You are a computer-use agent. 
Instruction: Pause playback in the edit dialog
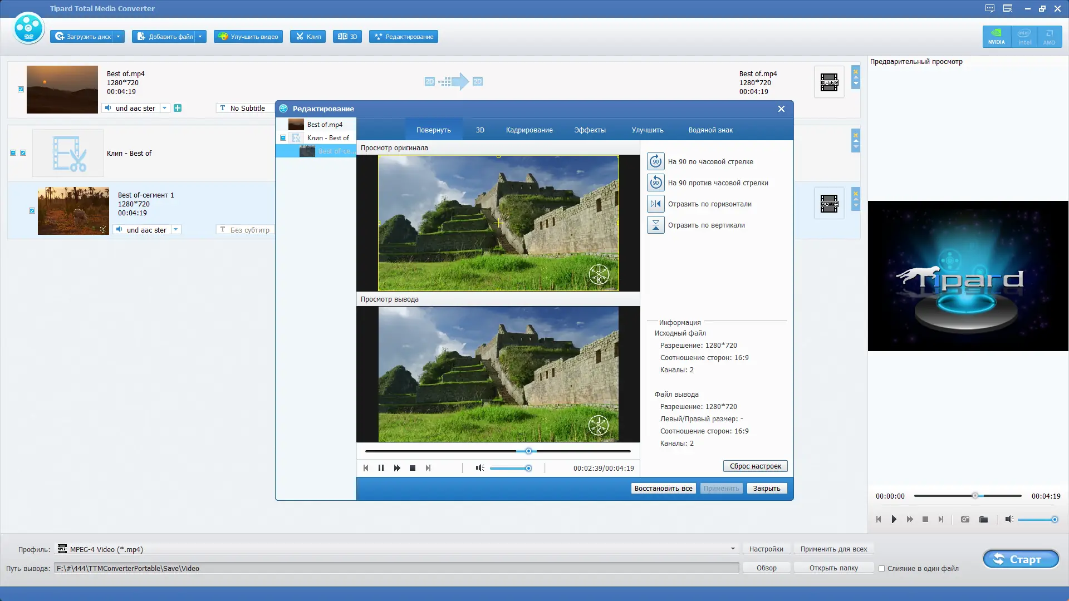381,468
